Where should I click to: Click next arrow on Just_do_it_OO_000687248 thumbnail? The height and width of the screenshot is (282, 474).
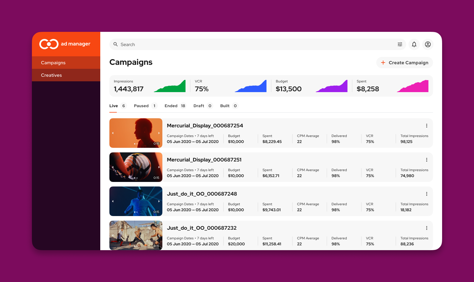point(159,201)
